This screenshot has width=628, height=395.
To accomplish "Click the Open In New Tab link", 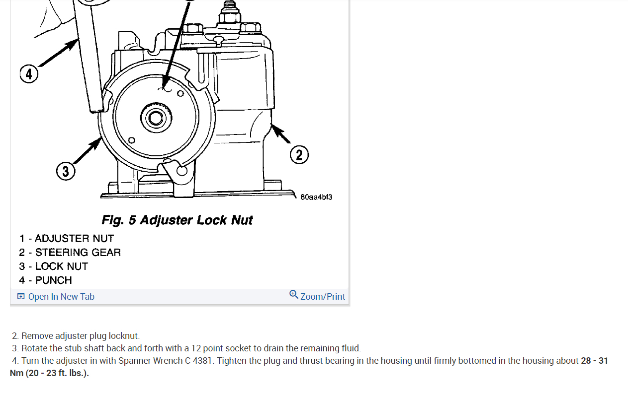I will tap(56, 296).
